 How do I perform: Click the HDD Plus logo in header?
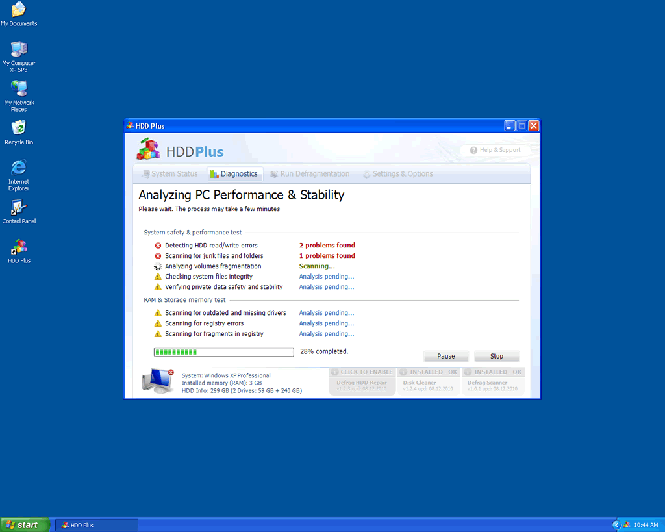point(180,150)
